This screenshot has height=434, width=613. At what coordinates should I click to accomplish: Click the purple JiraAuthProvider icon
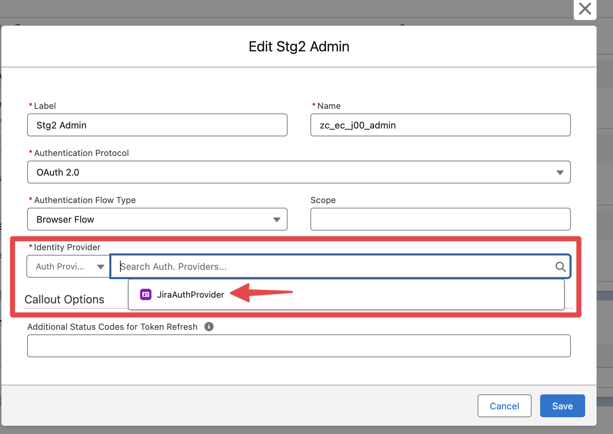[146, 294]
